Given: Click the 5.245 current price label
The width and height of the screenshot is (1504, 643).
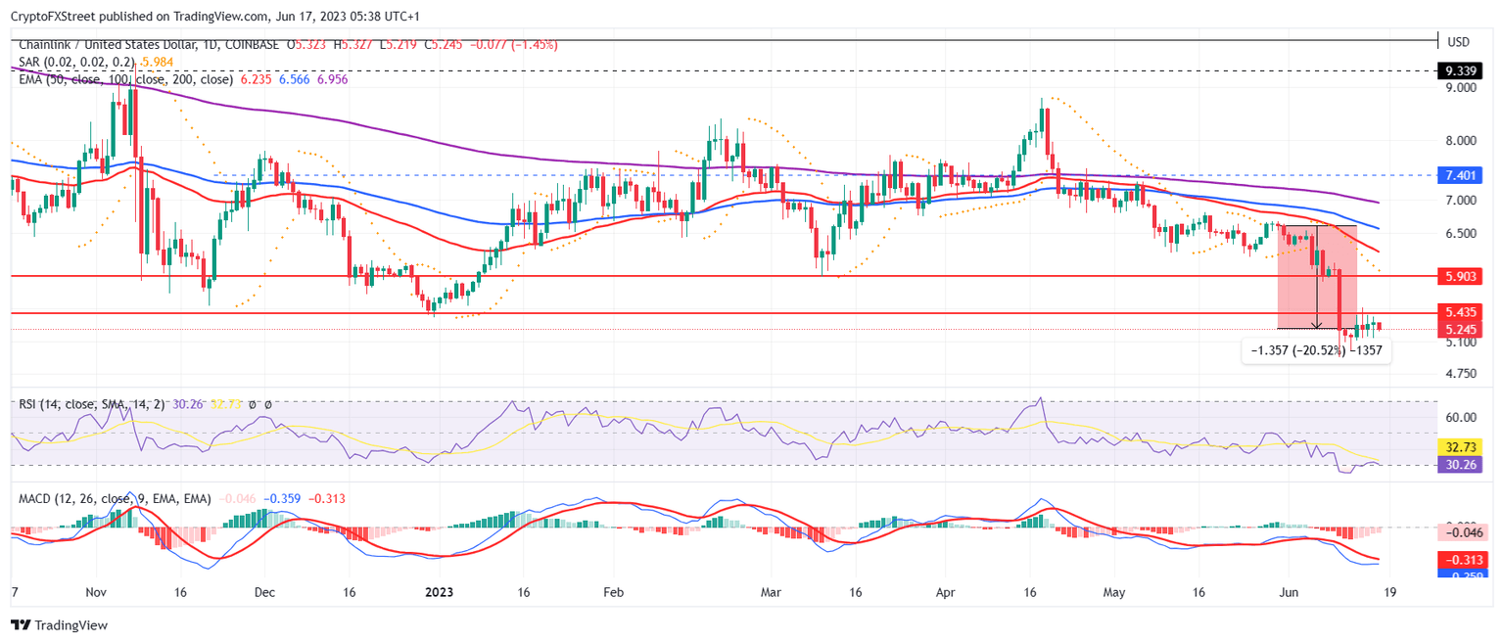Looking at the screenshot, I should point(1460,330).
